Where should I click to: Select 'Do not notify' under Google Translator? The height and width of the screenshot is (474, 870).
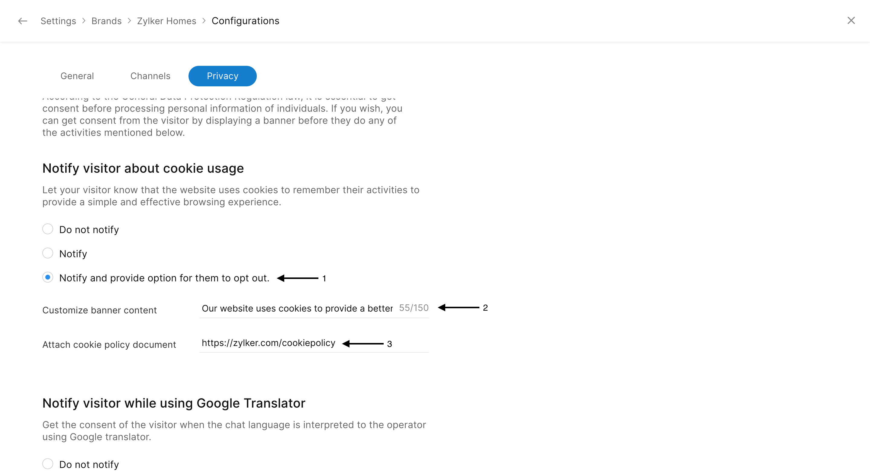point(48,464)
